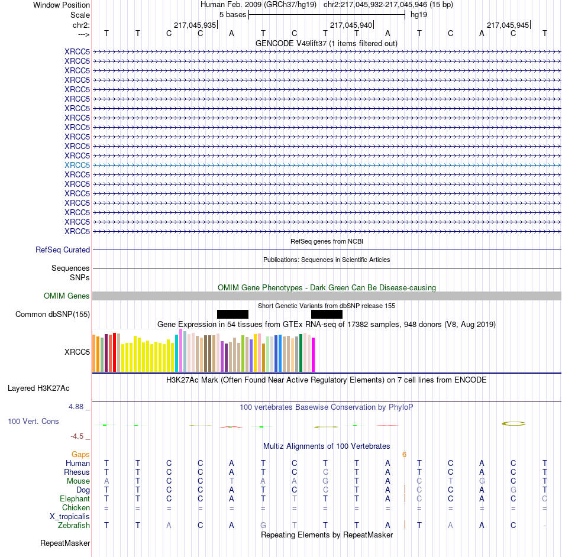Click the G base in Dog row
This screenshot has width=562, height=557.
point(513,490)
